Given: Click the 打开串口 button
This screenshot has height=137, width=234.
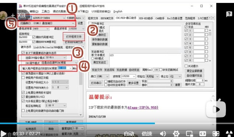Looking at the screenshot, I should pos(96,83).
